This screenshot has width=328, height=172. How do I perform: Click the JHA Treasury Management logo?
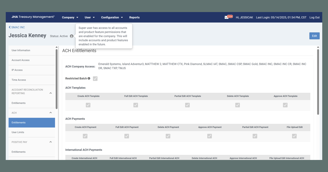33,17
